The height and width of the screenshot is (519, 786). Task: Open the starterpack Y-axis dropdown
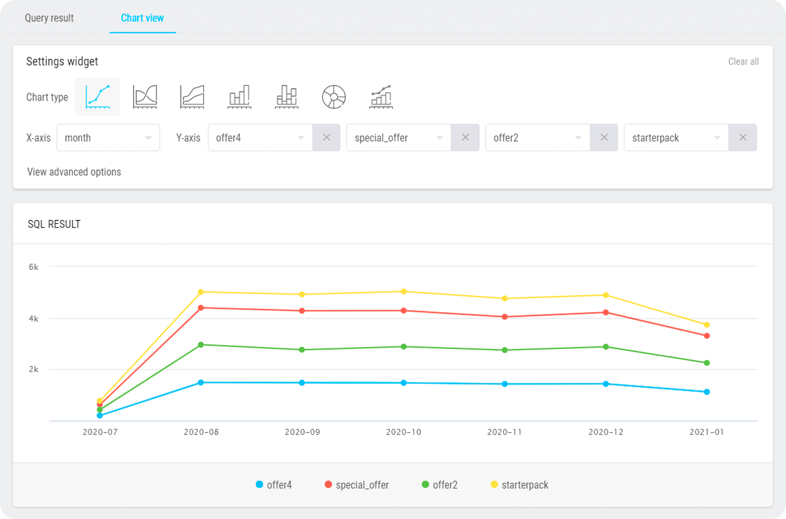[676, 138]
